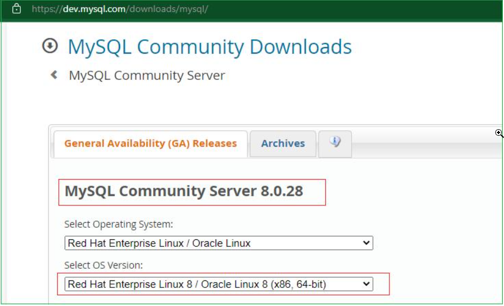The width and height of the screenshot is (504, 306).
Task: Click the Select Operating System label
Action: (x=118, y=224)
